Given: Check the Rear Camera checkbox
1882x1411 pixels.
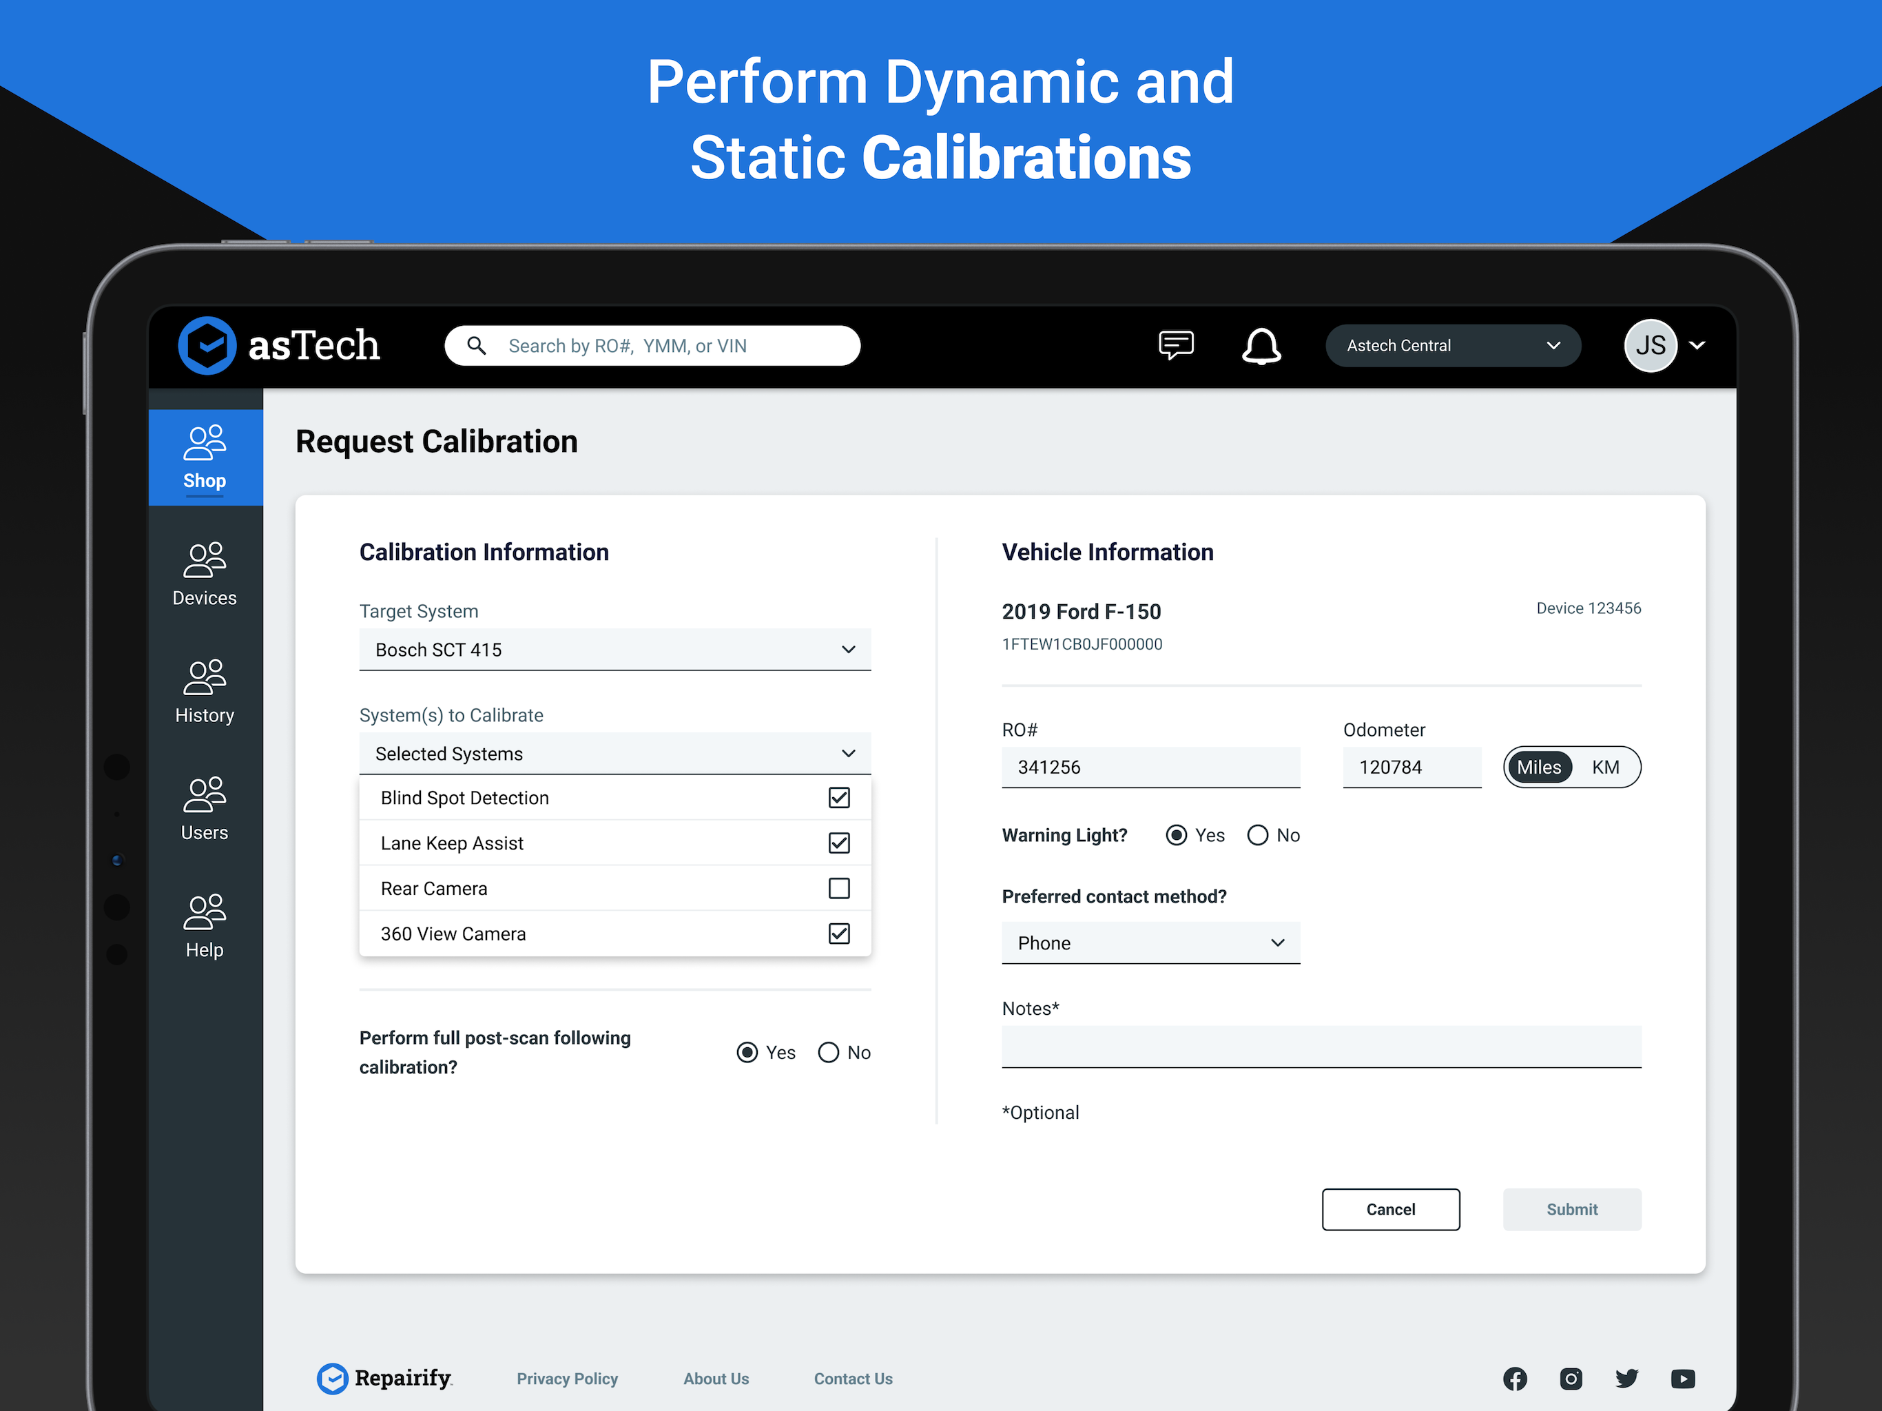Looking at the screenshot, I should pyautogui.click(x=839, y=887).
